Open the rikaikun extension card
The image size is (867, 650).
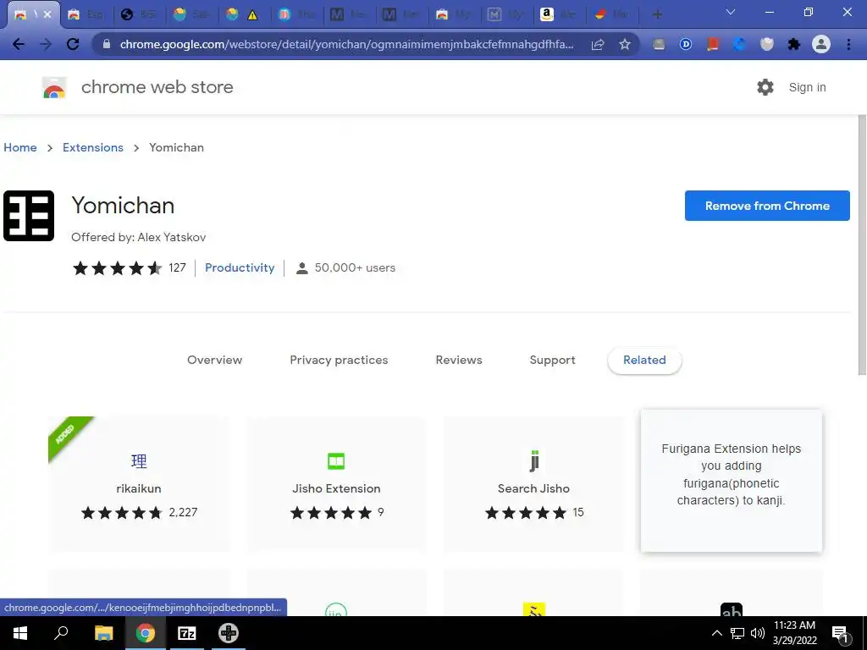point(139,484)
